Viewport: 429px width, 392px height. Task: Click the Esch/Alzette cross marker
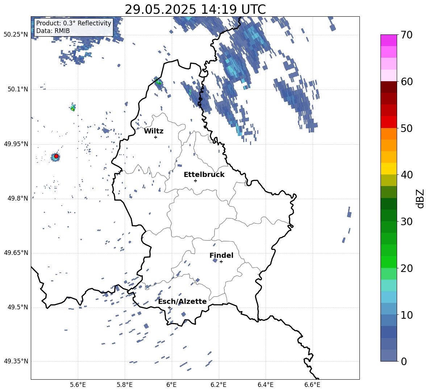(x=169, y=308)
